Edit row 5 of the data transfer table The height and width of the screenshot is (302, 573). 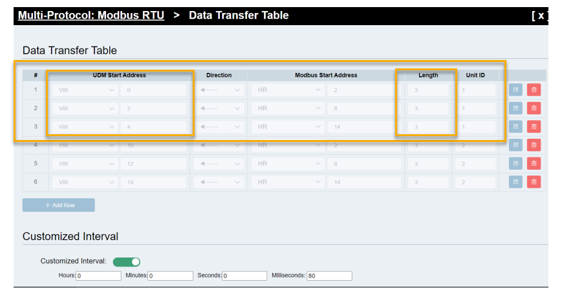[x=515, y=163]
